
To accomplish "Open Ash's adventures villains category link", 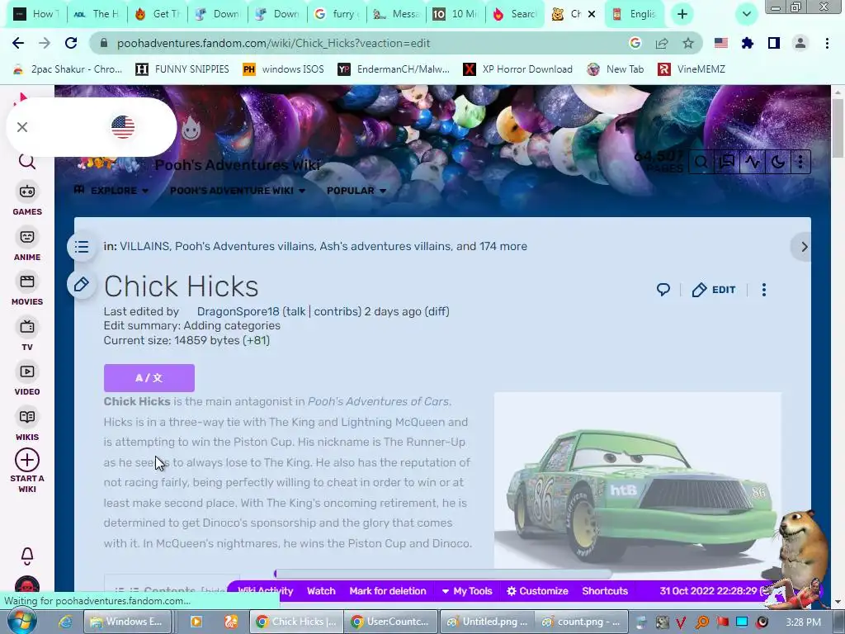I will click(x=385, y=246).
